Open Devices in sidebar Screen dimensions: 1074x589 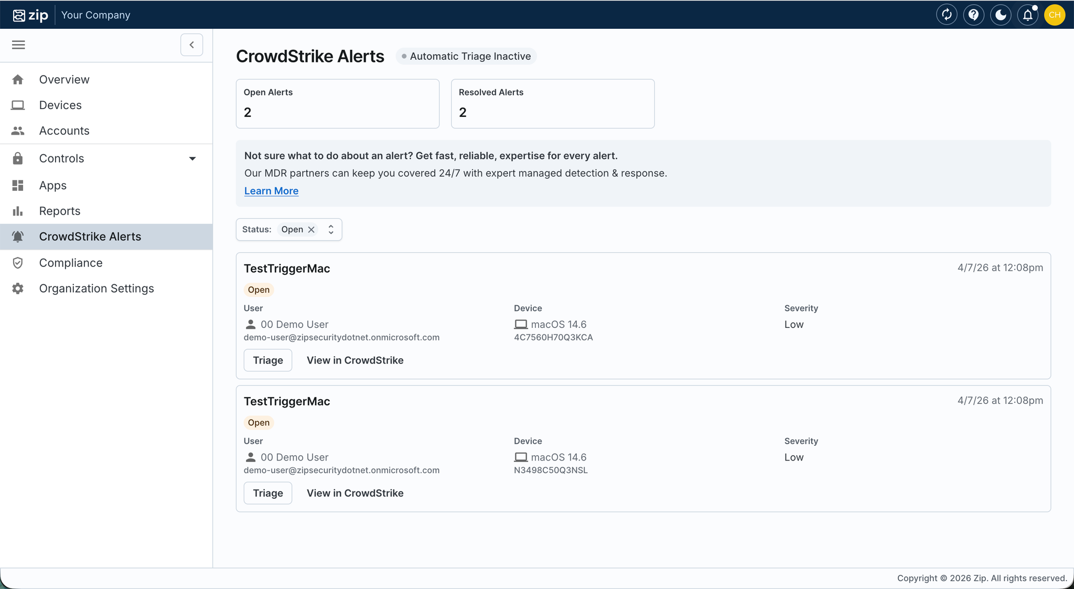coord(106,105)
